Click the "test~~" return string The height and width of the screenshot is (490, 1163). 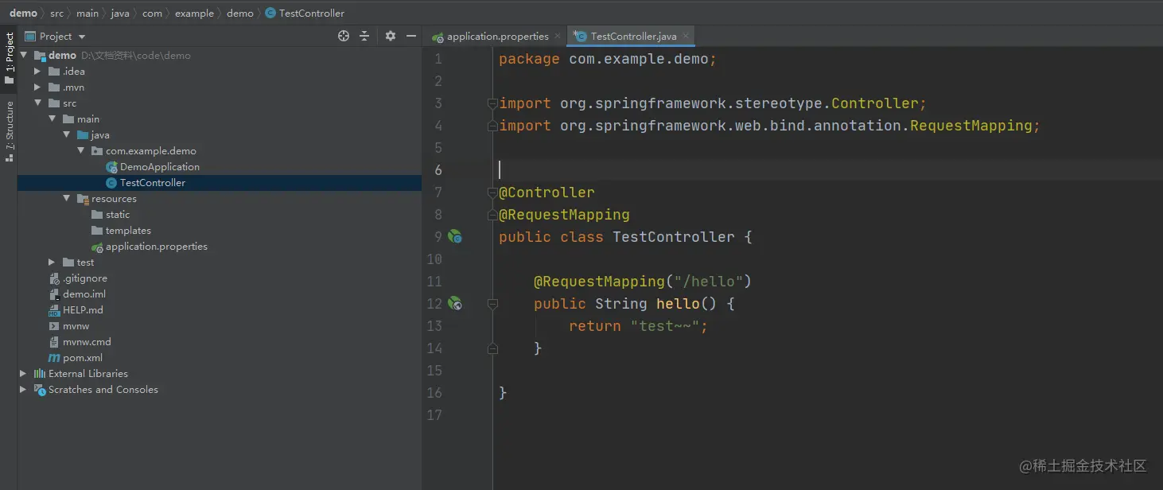click(665, 325)
